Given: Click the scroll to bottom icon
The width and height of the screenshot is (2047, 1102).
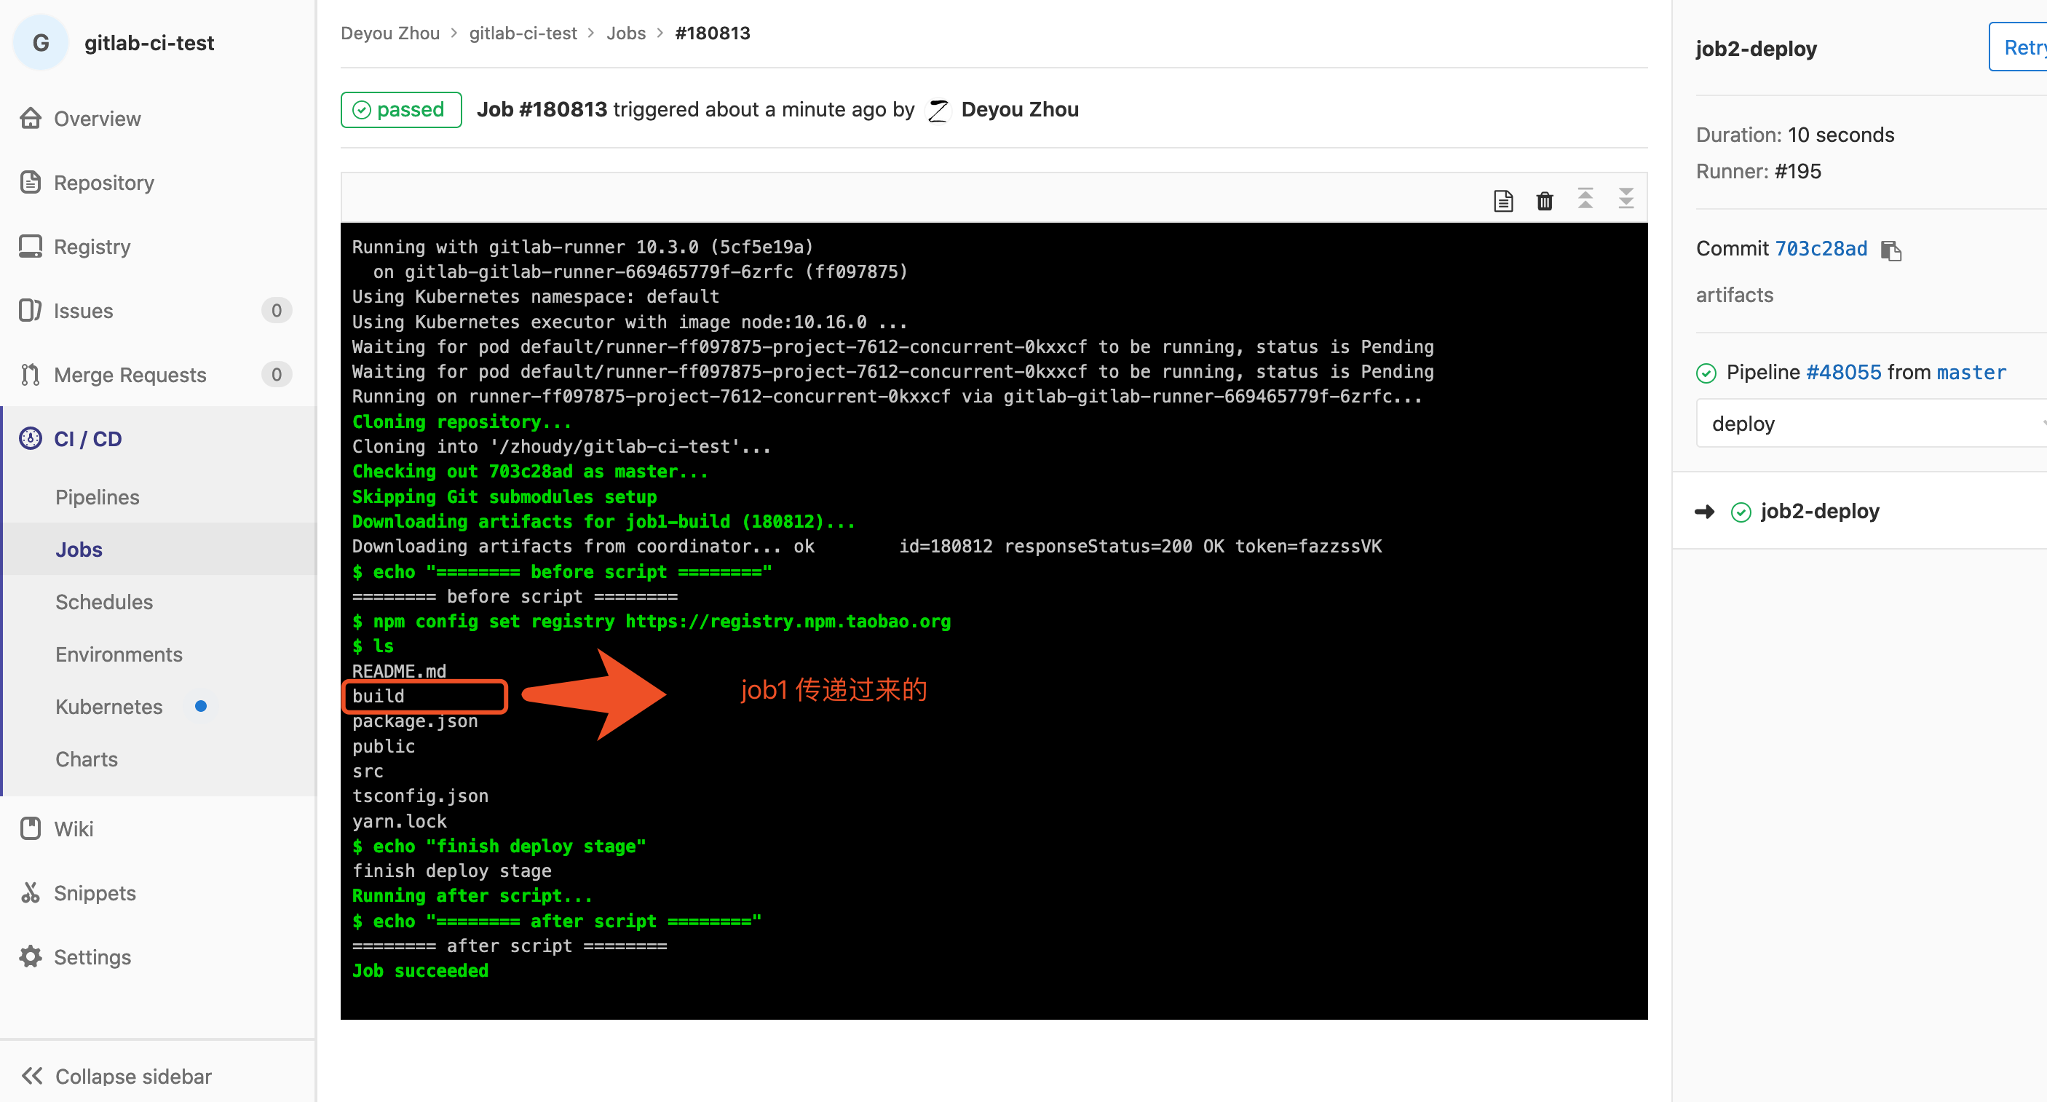Looking at the screenshot, I should [1625, 199].
